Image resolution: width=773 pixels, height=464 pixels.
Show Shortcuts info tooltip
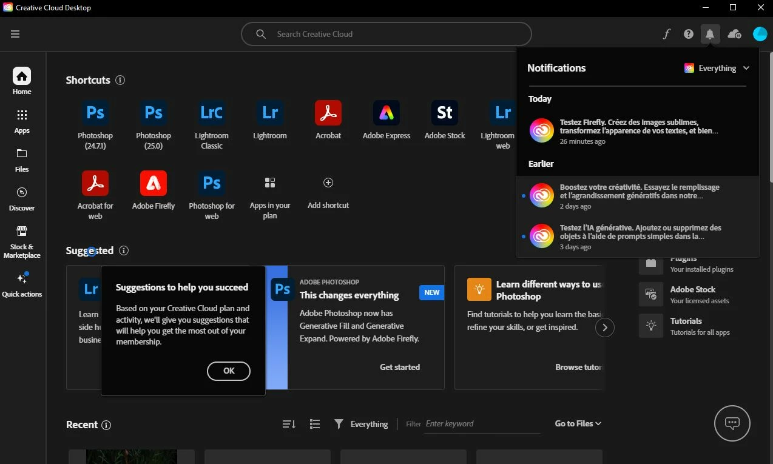pos(120,80)
